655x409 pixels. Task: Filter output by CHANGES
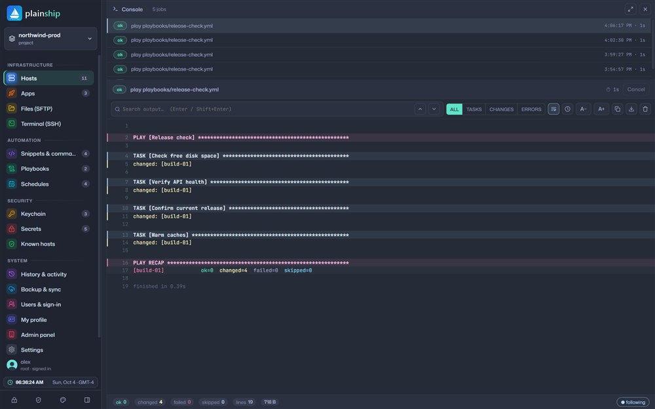tap(501, 109)
